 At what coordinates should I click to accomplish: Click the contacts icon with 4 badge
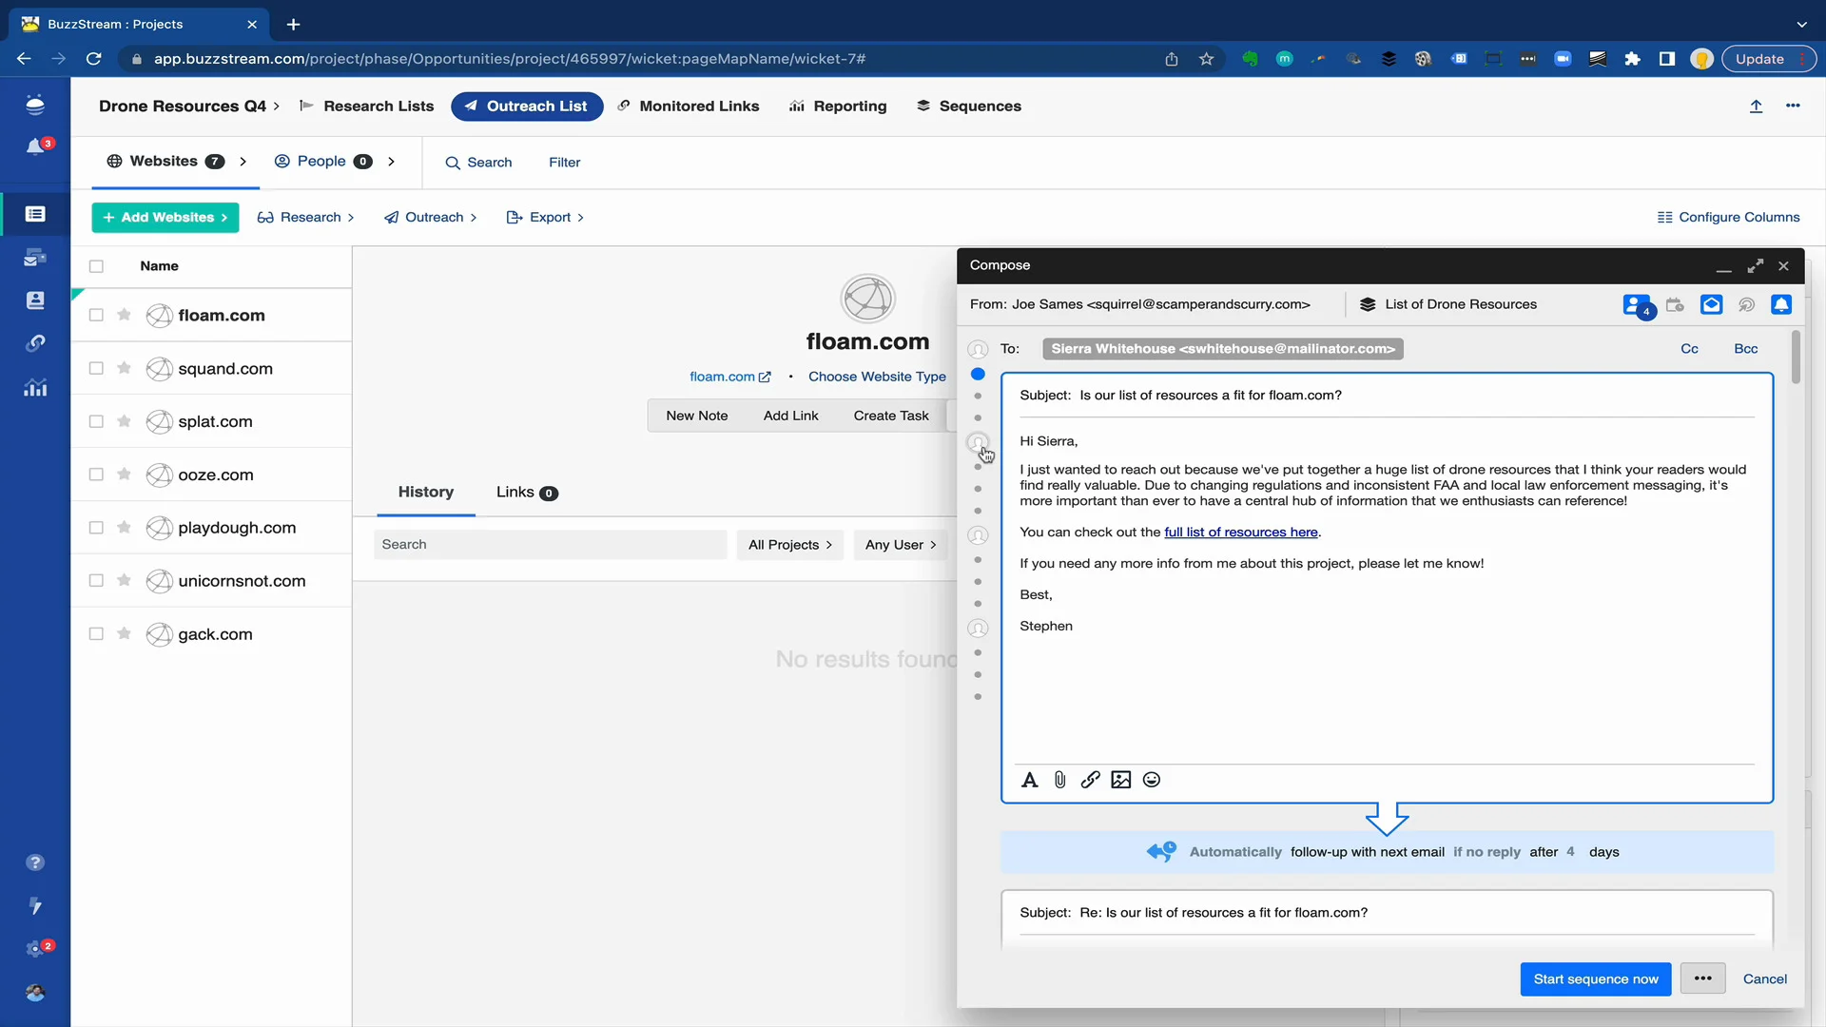(x=1636, y=305)
